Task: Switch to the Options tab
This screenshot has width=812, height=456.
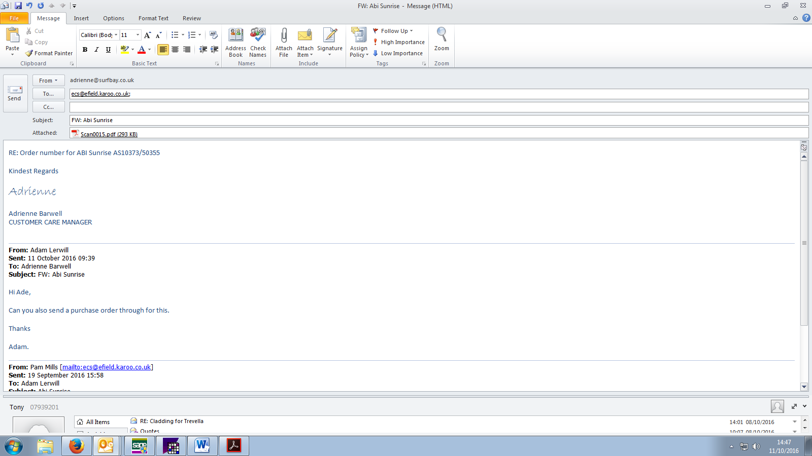Action: click(114, 18)
